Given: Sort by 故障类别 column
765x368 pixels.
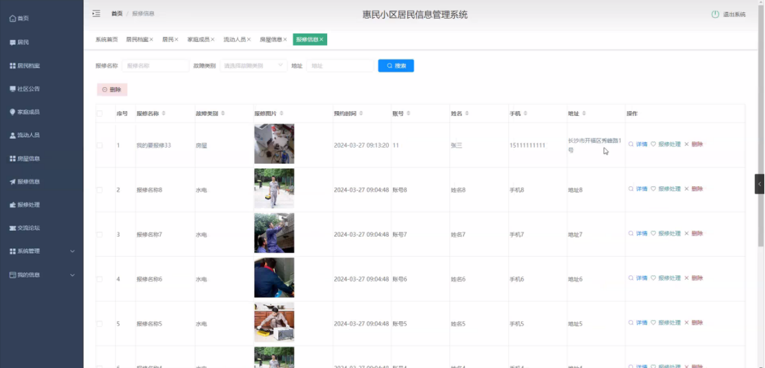Looking at the screenshot, I should 223,113.
